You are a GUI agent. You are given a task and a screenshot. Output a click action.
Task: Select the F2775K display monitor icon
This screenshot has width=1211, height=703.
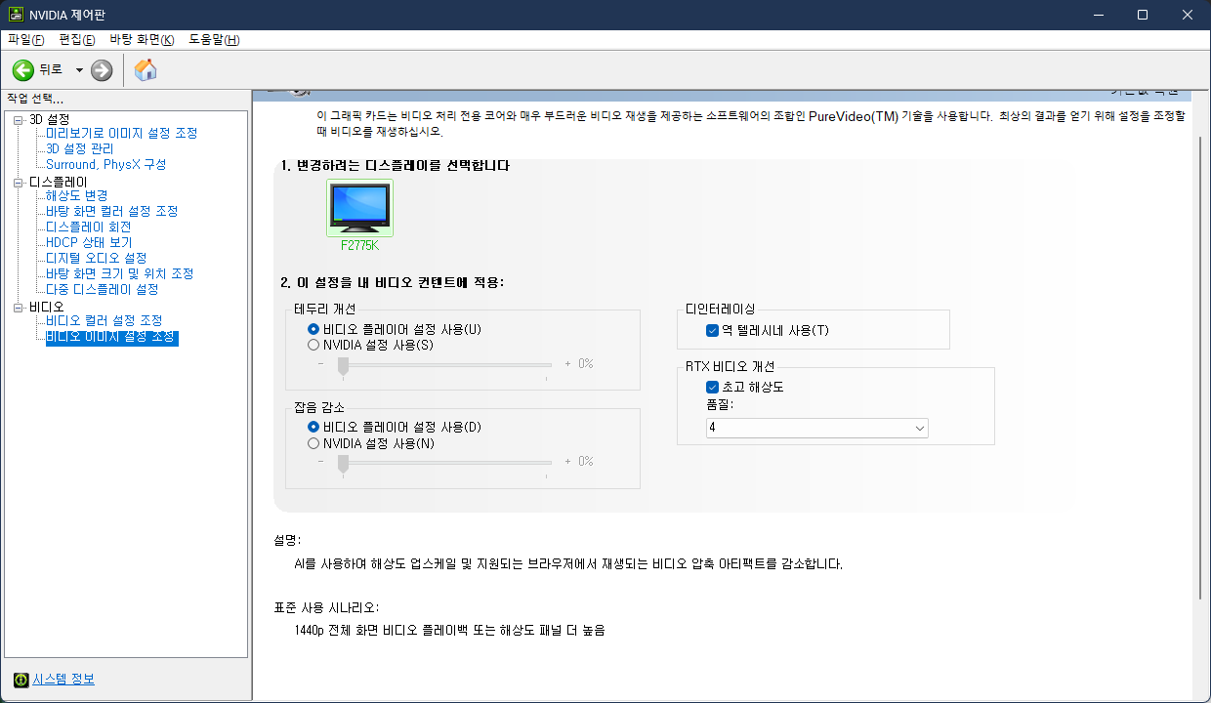pos(359,208)
